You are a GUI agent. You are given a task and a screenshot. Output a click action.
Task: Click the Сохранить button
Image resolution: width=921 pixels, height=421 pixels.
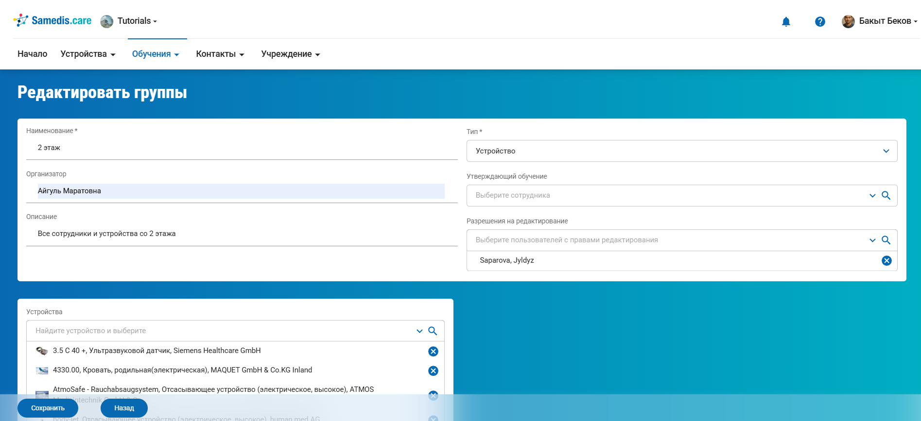[48, 408]
